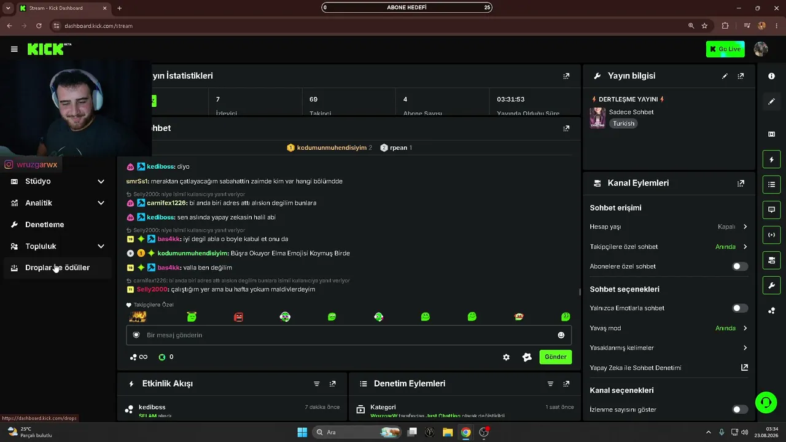Click the Kick logo
Image resolution: width=786 pixels, height=442 pixels.
(x=49, y=49)
